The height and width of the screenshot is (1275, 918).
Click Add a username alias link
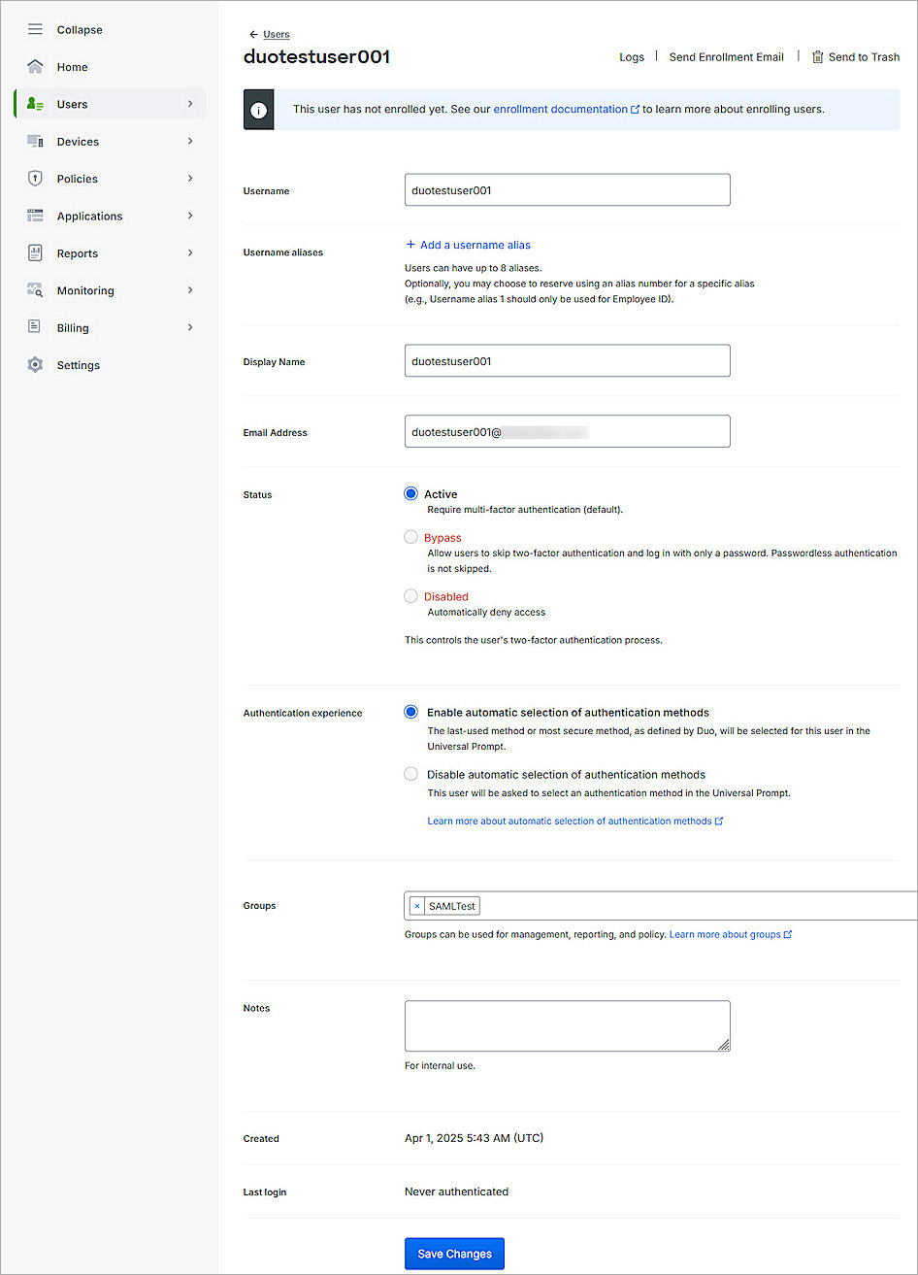coord(475,245)
